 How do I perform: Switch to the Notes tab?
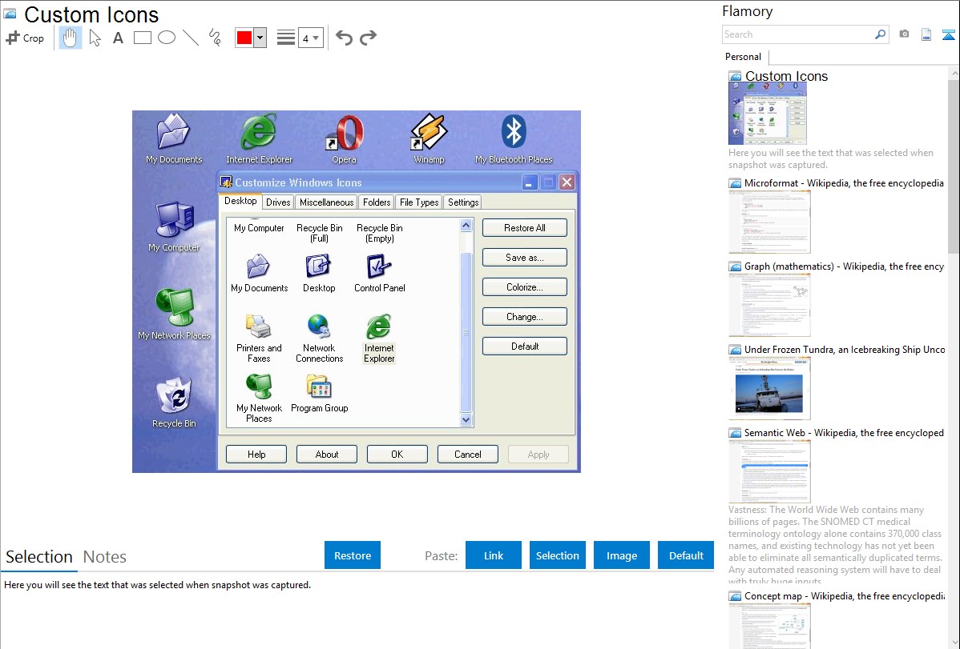(105, 557)
